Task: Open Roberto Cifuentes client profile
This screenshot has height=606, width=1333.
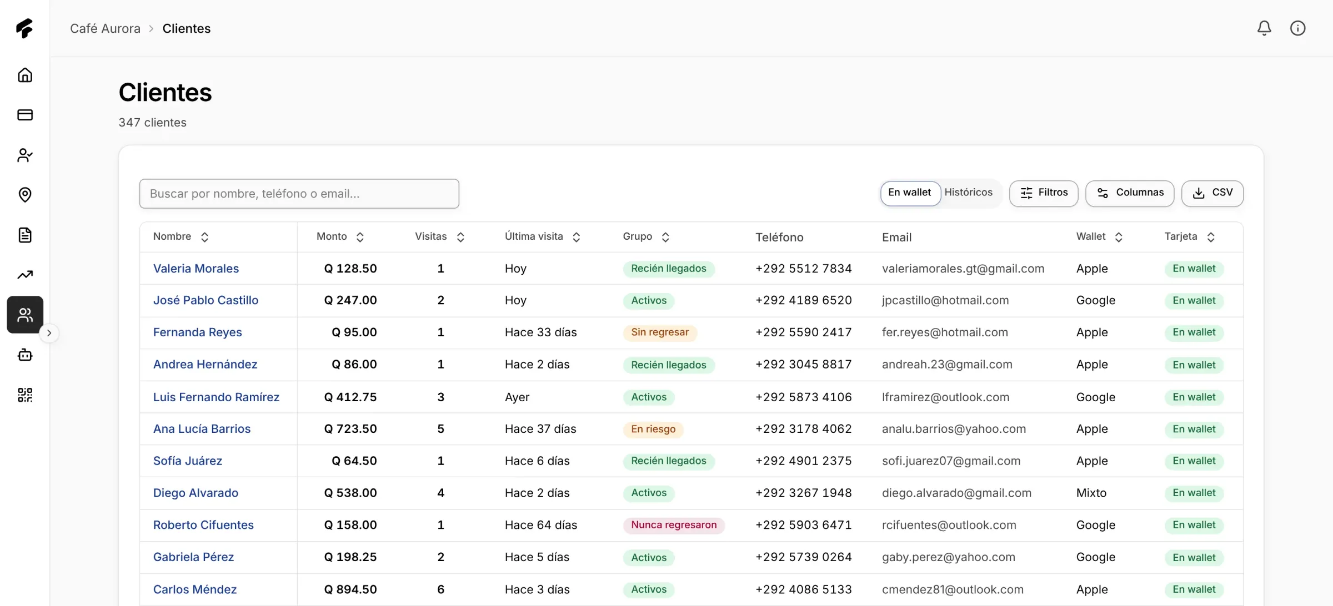Action: point(203,525)
